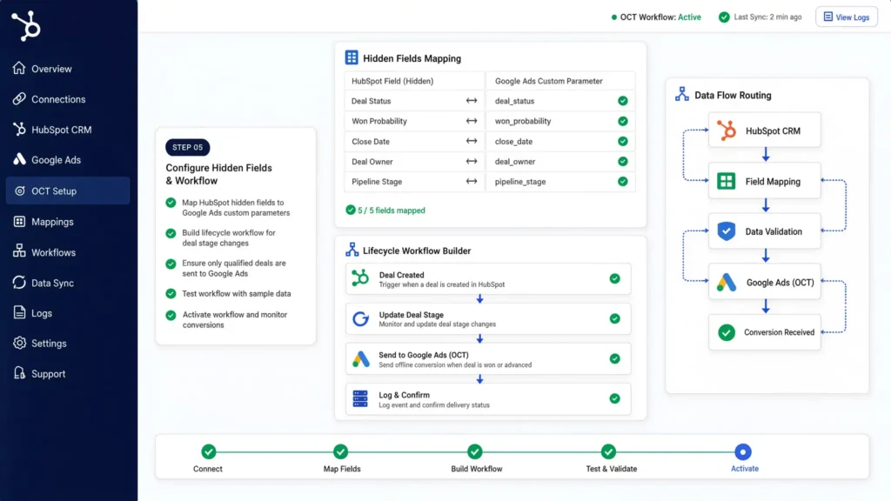Click the Test & Validate step marker
891x501 pixels.
tap(608, 451)
